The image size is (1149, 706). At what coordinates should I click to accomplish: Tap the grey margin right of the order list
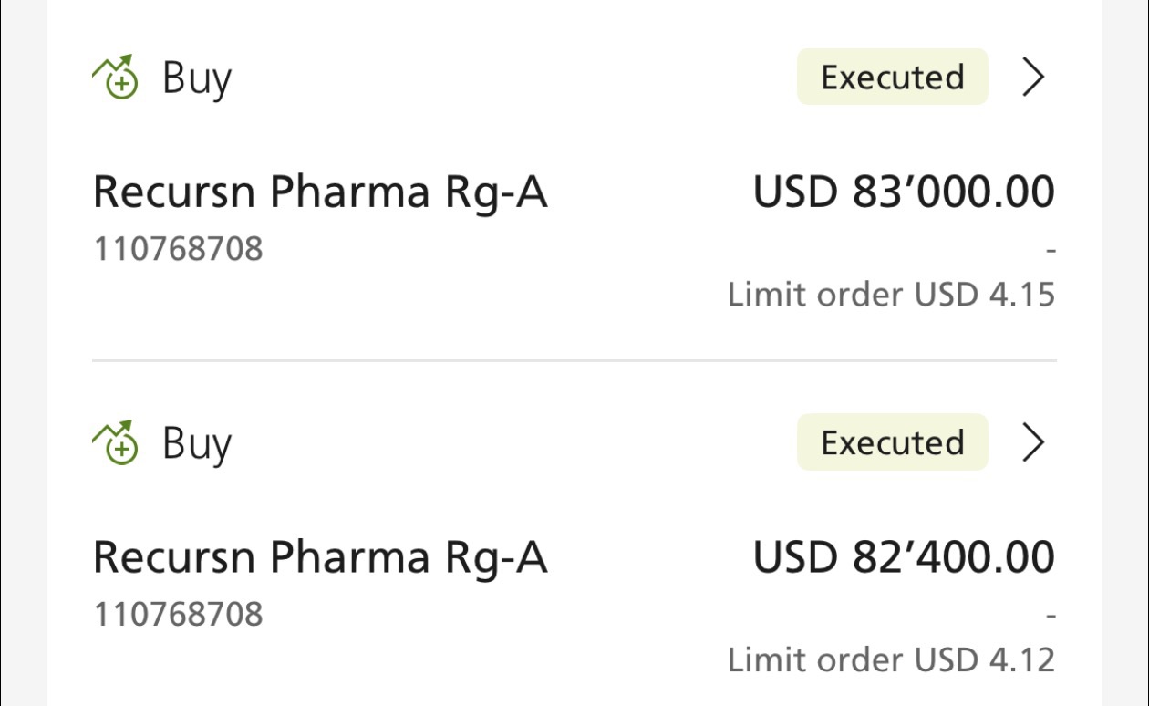1124,353
